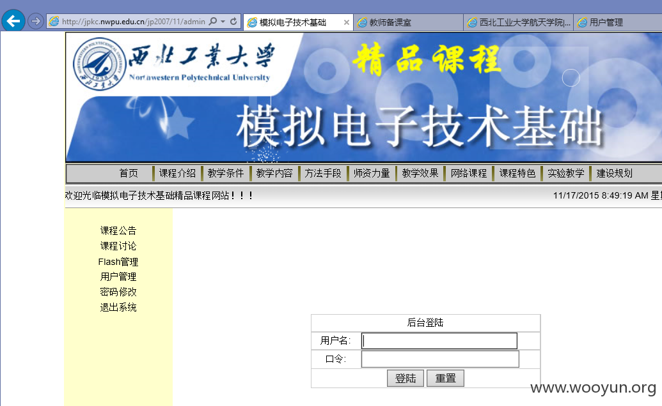Click the IE page icon in address bar
Viewport: 662px width, 406px height.
54,21
